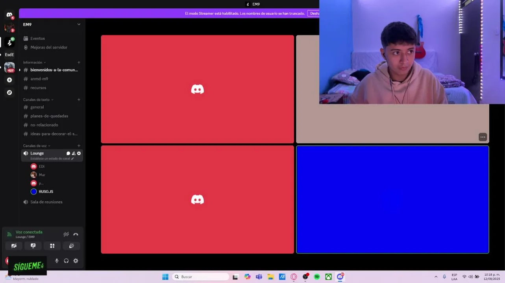The height and width of the screenshot is (283, 505).
Task: Open the Lounge channel chat bubble icon
Action: pos(68,153)
